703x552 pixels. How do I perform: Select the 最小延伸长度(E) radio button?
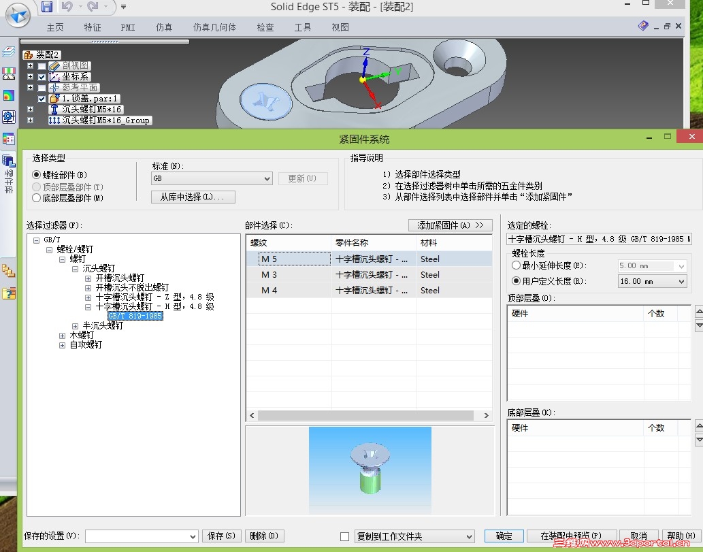pos(516,265)
